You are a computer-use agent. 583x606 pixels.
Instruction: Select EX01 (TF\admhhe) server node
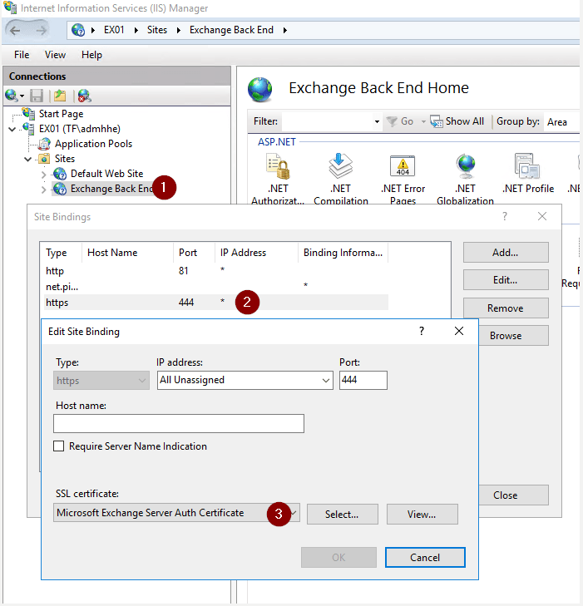pos(80,129)
